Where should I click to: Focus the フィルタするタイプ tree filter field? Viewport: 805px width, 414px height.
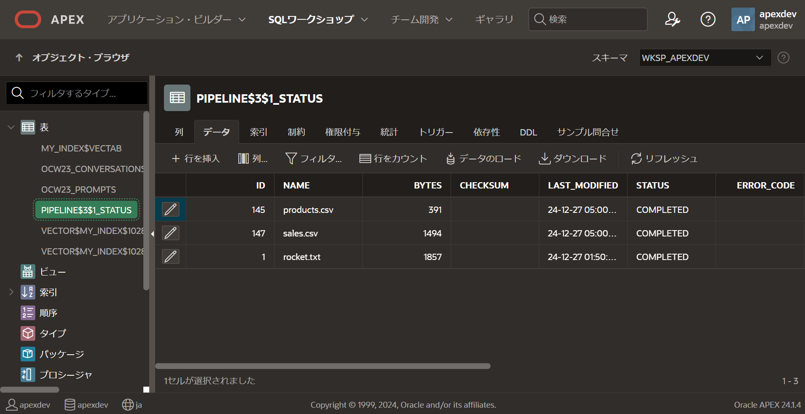coord(77,93)
